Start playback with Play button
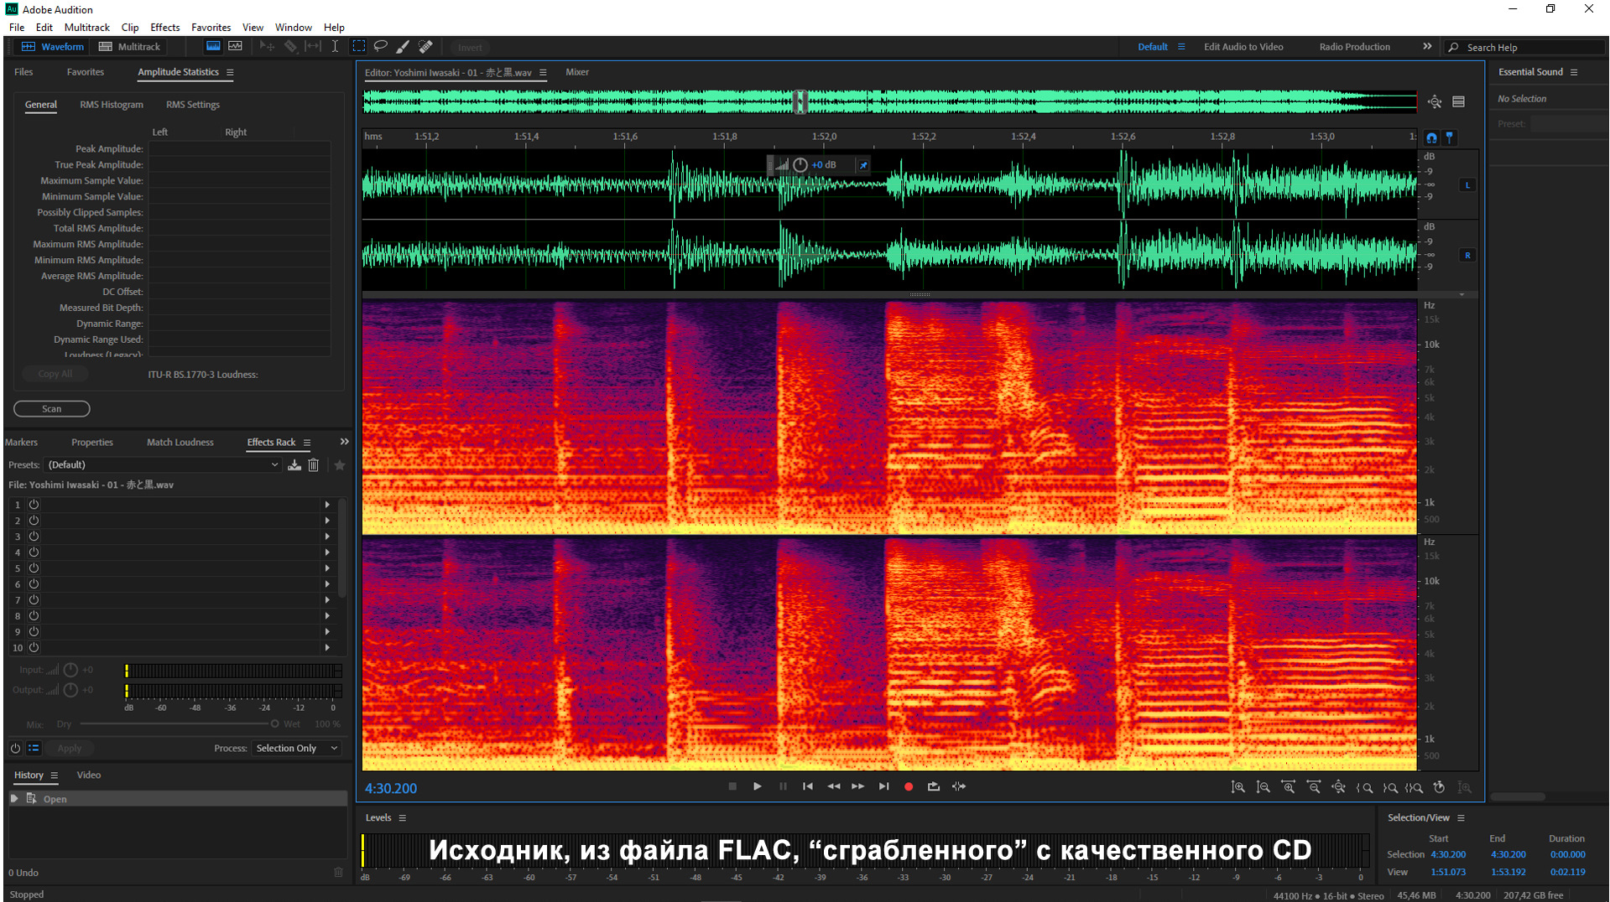 758,787
